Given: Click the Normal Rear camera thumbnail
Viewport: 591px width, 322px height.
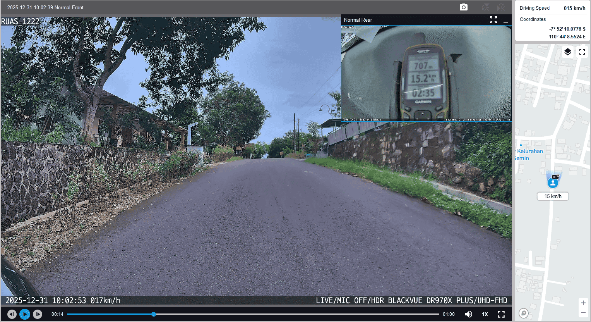Looking at the screenshot, I should (426, 73).
